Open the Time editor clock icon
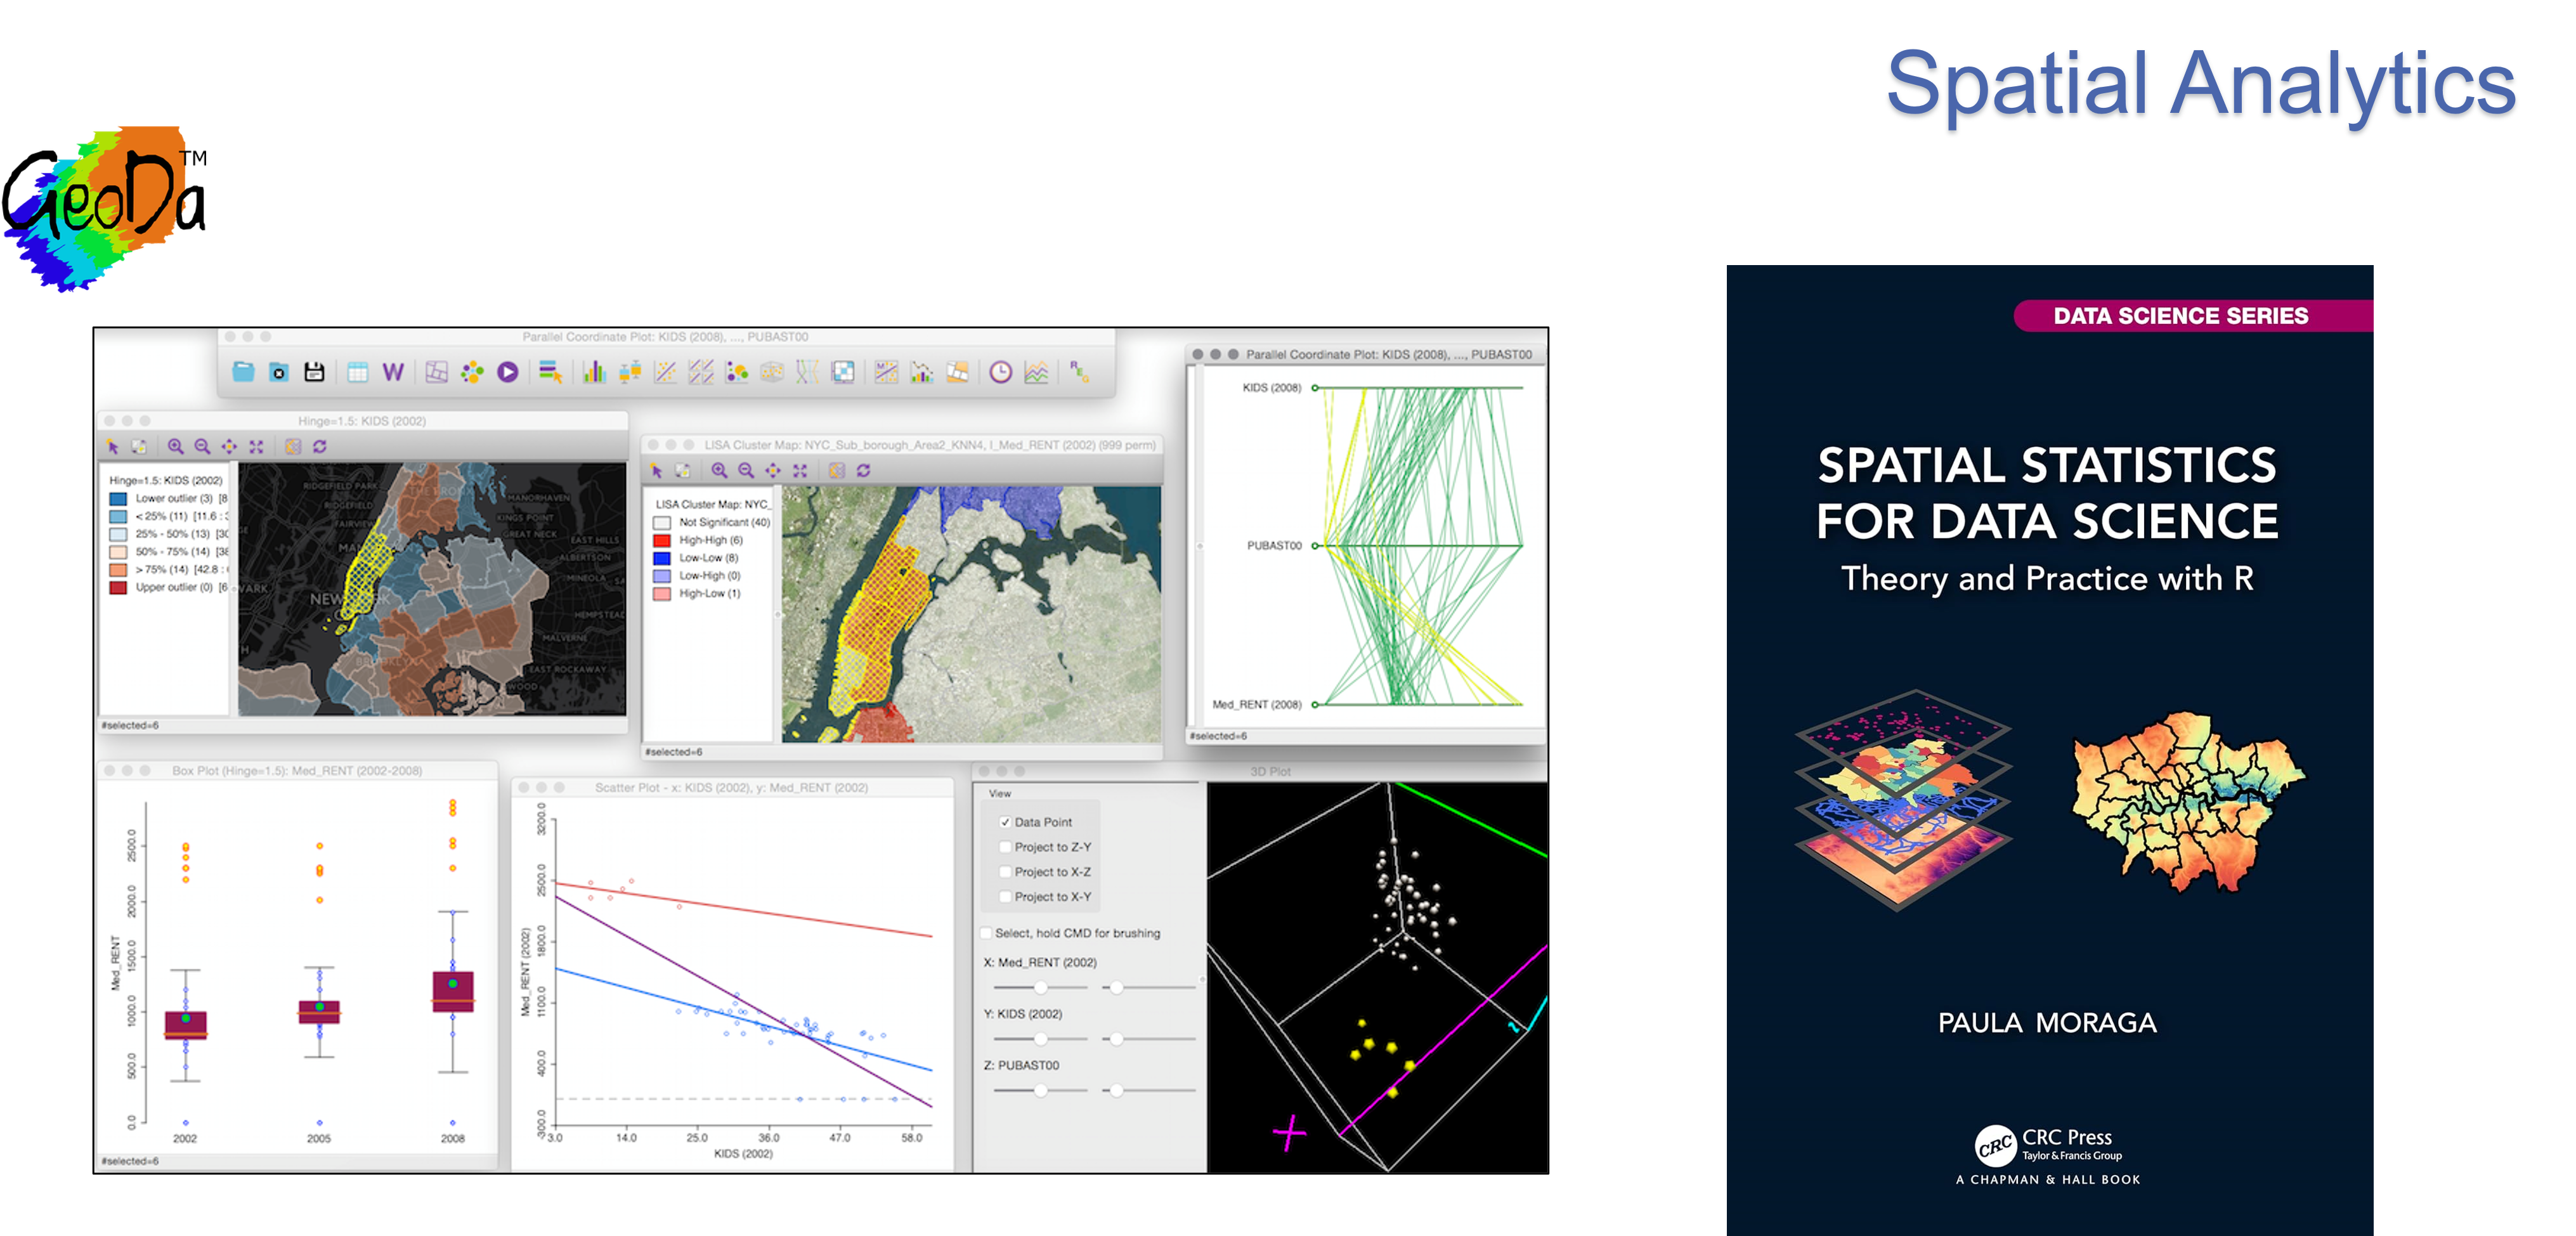This screenshot has height=1236, width=2576. click(1000, 372)
